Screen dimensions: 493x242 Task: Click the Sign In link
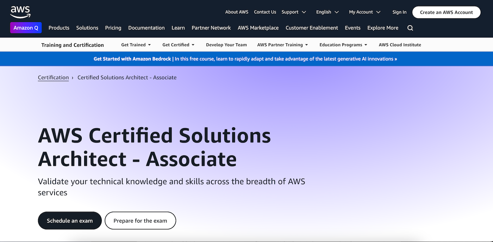click(x=399, y=12)
